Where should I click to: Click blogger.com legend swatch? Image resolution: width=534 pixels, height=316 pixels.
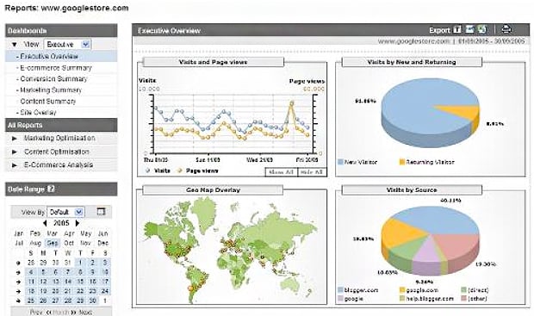[340, 290]
